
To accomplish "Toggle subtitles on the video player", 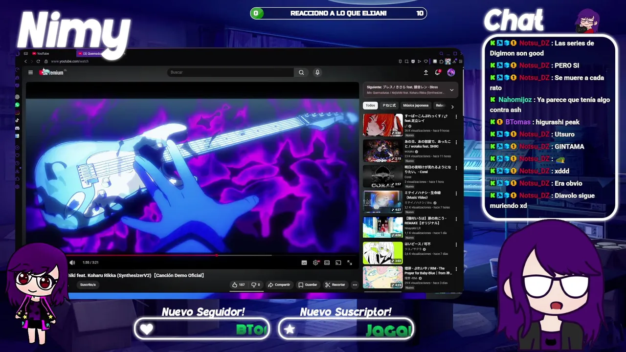I will tap(304, 263).
